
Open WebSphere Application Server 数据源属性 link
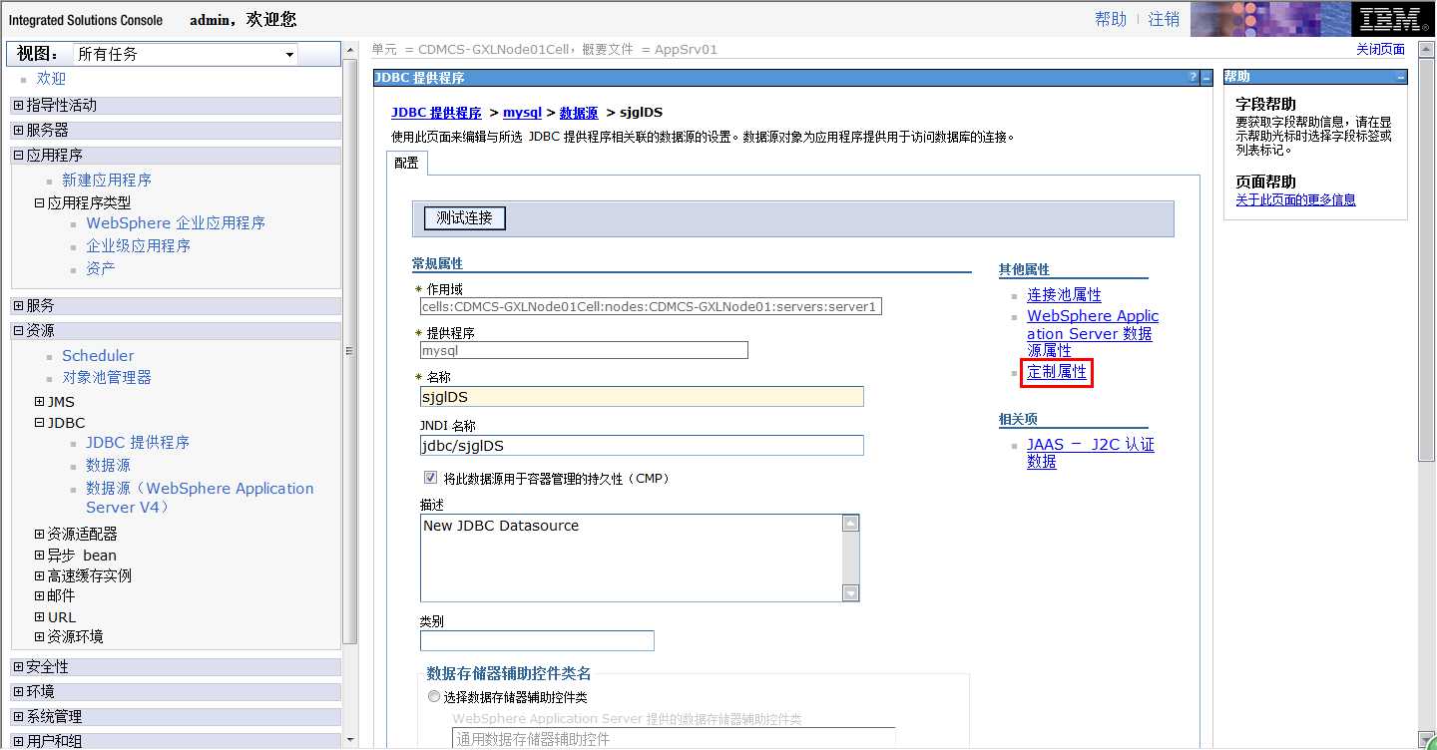pyautogui.click(x=1093, y=333)
